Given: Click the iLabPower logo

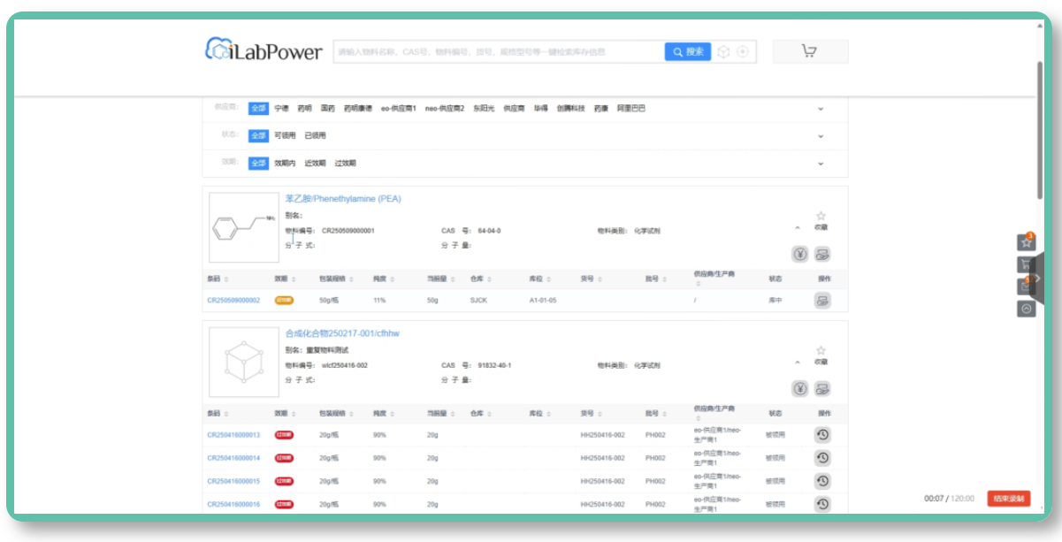Looking at the screenshot, I should coord(264,50).
